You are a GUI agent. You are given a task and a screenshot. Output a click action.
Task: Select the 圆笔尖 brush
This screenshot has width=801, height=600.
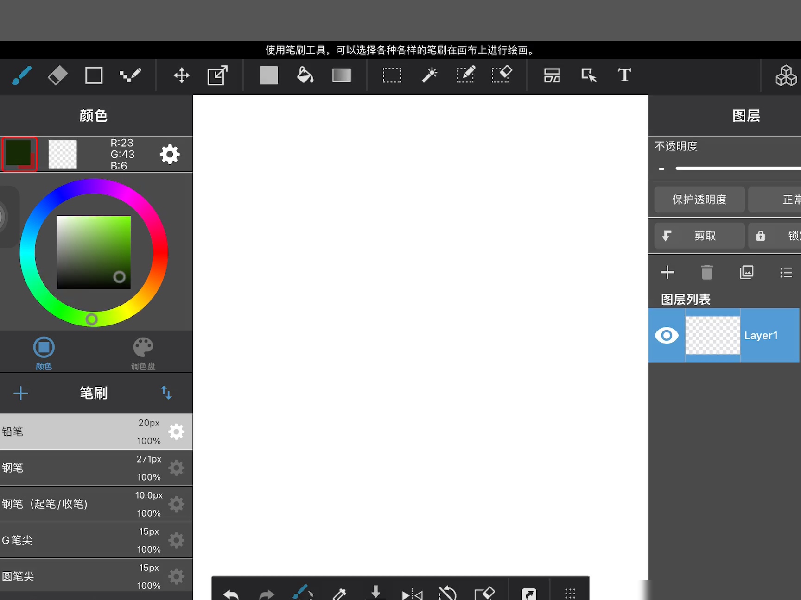pyautogui.click(x=96, y=575)
